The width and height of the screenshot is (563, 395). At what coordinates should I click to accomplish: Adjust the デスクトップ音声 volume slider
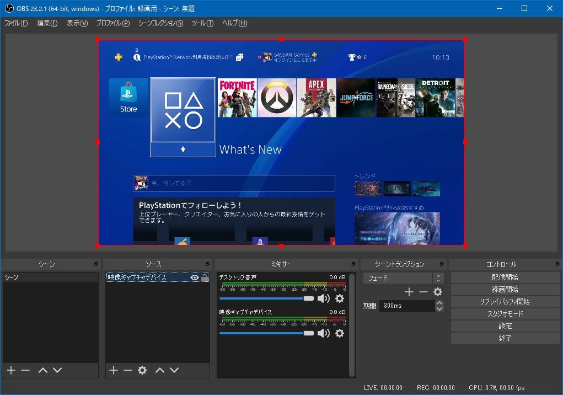[266, 298]
